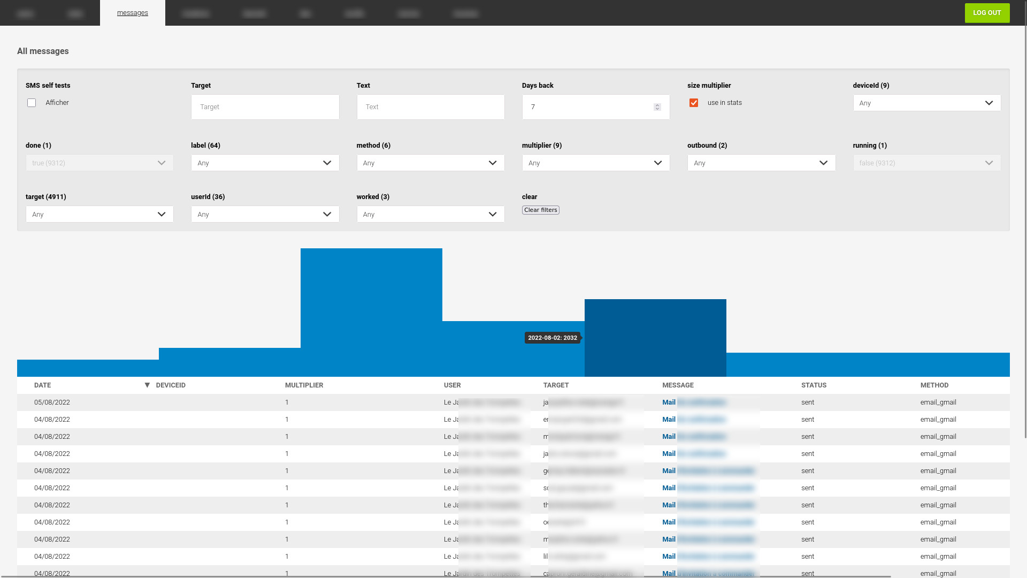Viewport: 1027px width, 578px height.
Task: Click the tallest histogram bar
Action: click(x=371, y=311)
